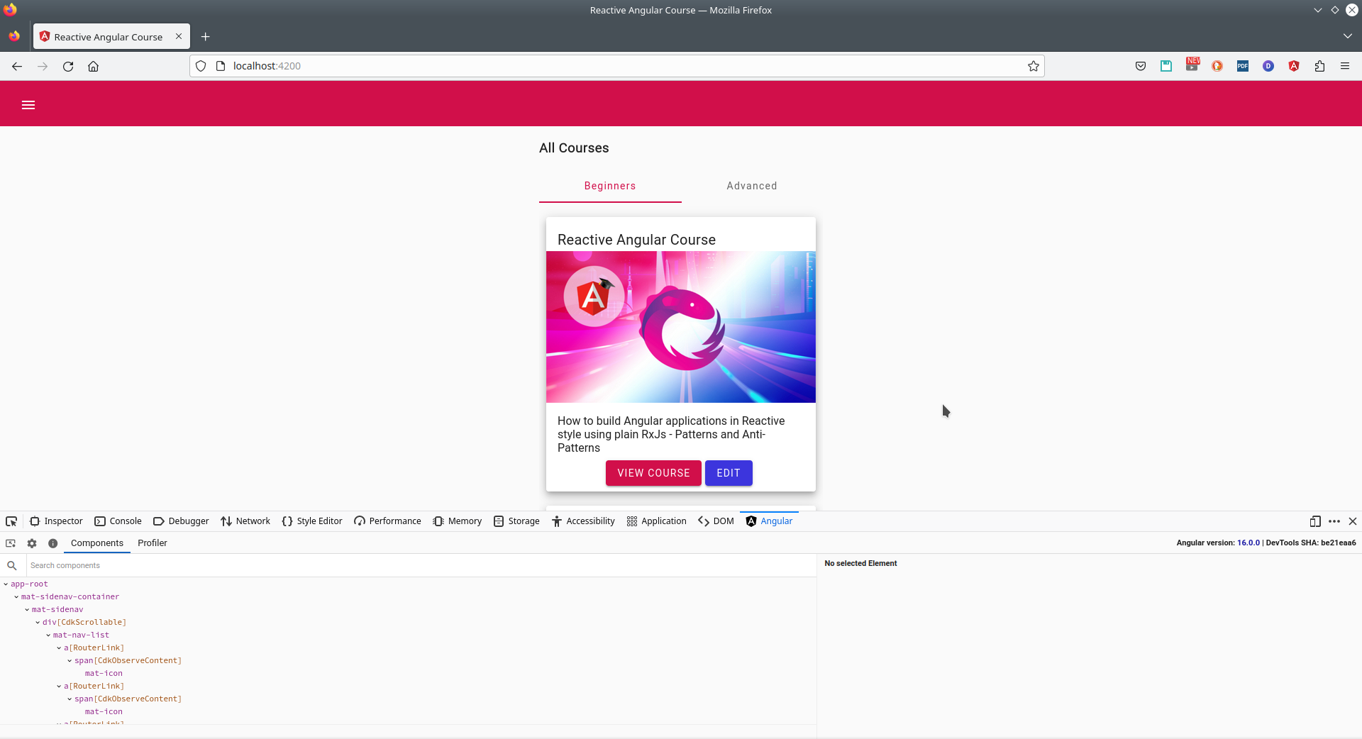Open the Extensions puzzle menu
Image resolution: width=1362 pixels, height=739 pixels.
1319,66
